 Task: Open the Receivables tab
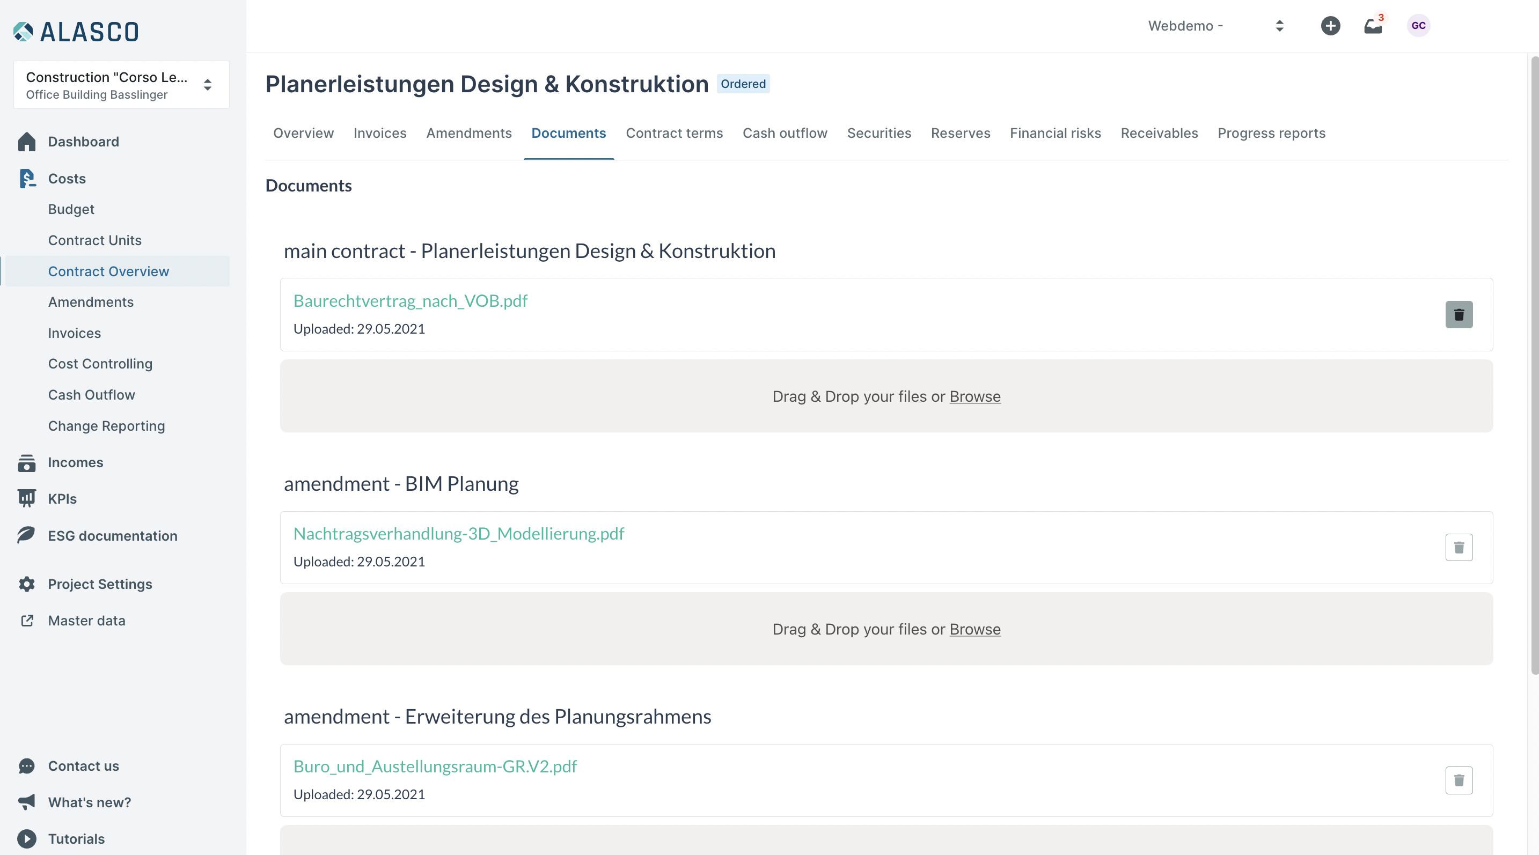pyautogui.click(x=1160, y=133)
